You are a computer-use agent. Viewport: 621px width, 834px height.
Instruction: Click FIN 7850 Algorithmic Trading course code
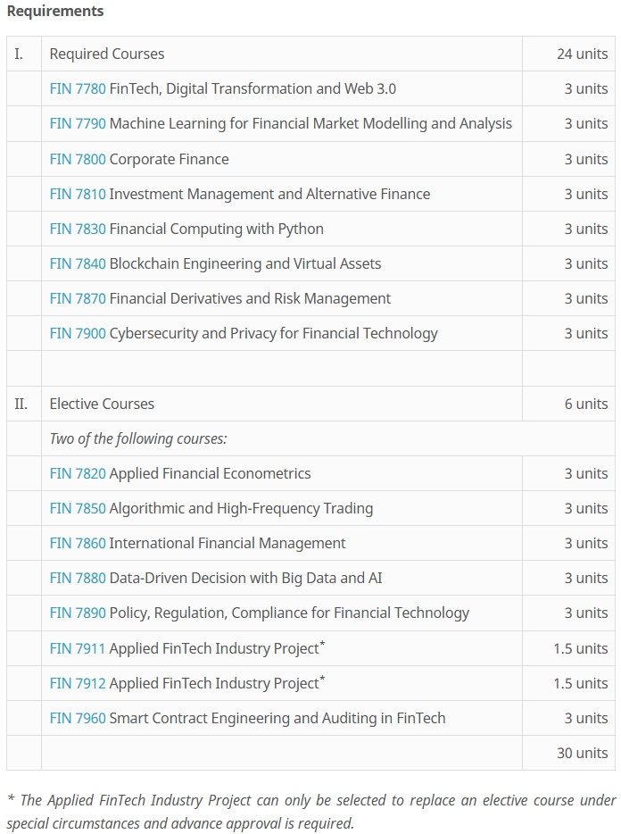coord(78,508)
